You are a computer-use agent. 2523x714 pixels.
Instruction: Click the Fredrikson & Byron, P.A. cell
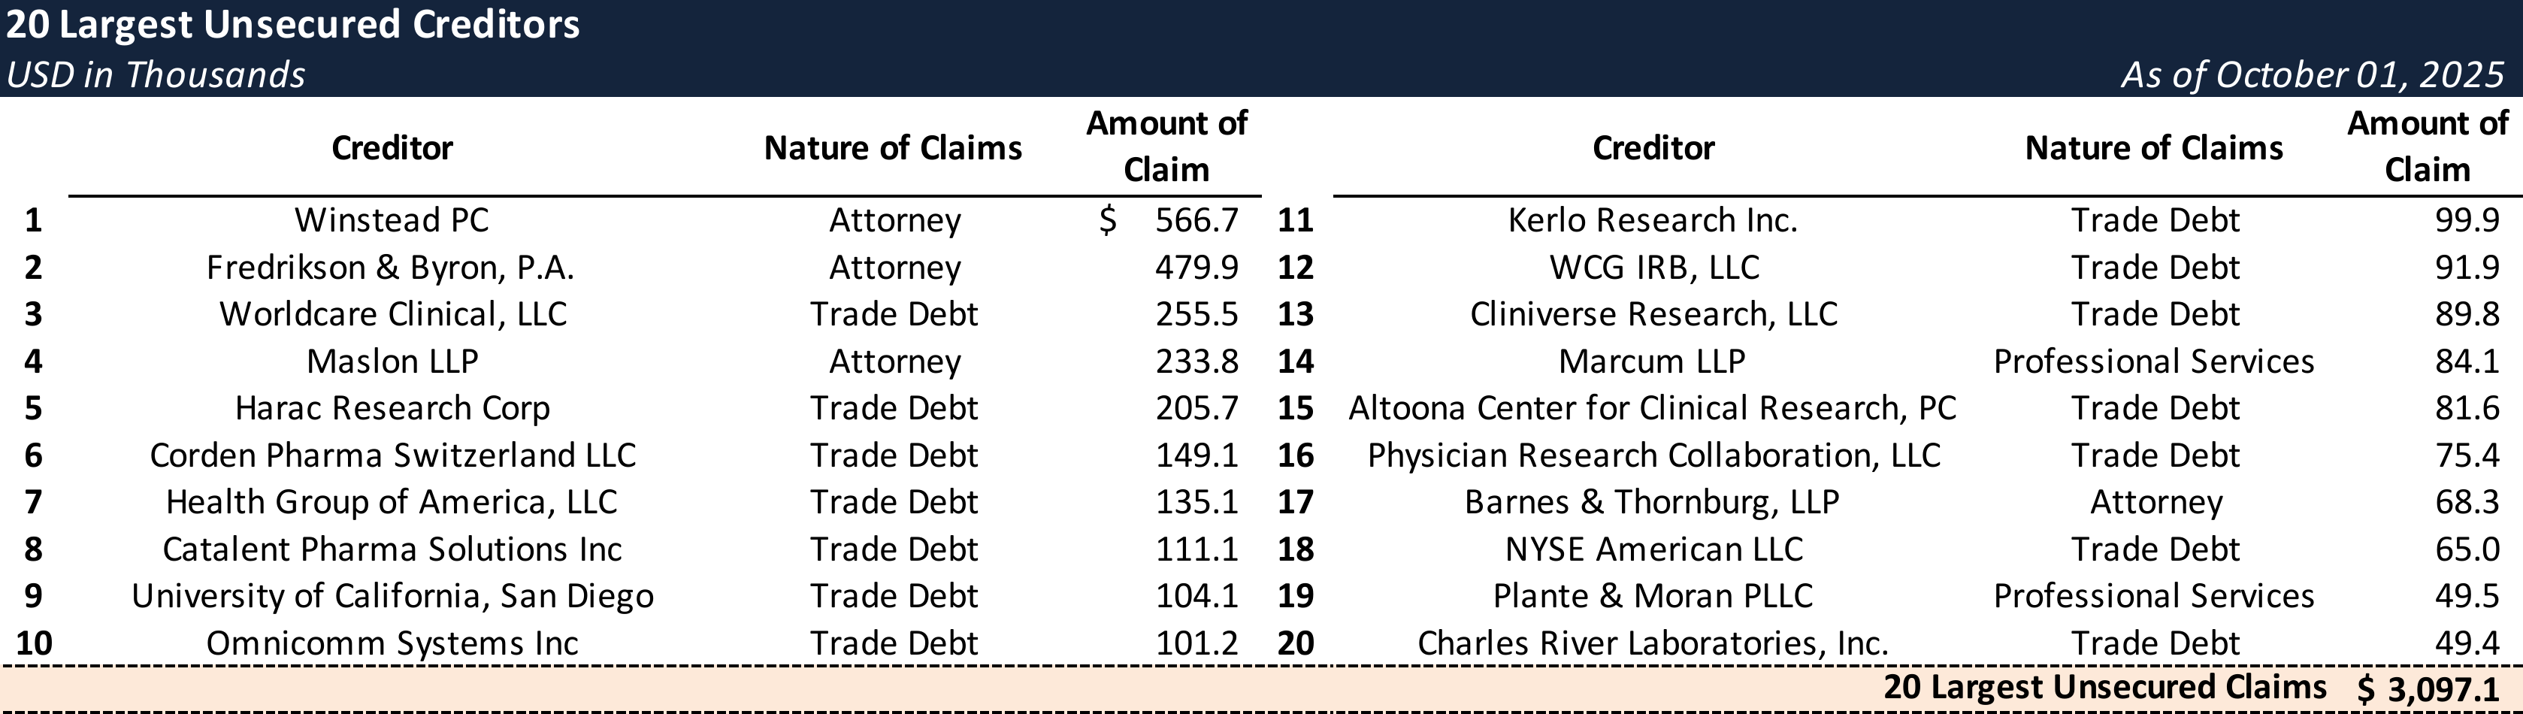click(390, 268)
